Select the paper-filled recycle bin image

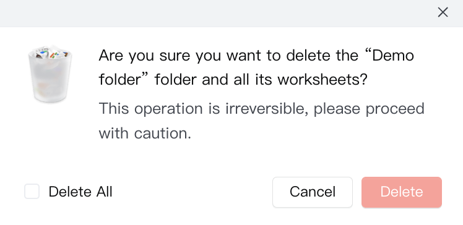50,74
